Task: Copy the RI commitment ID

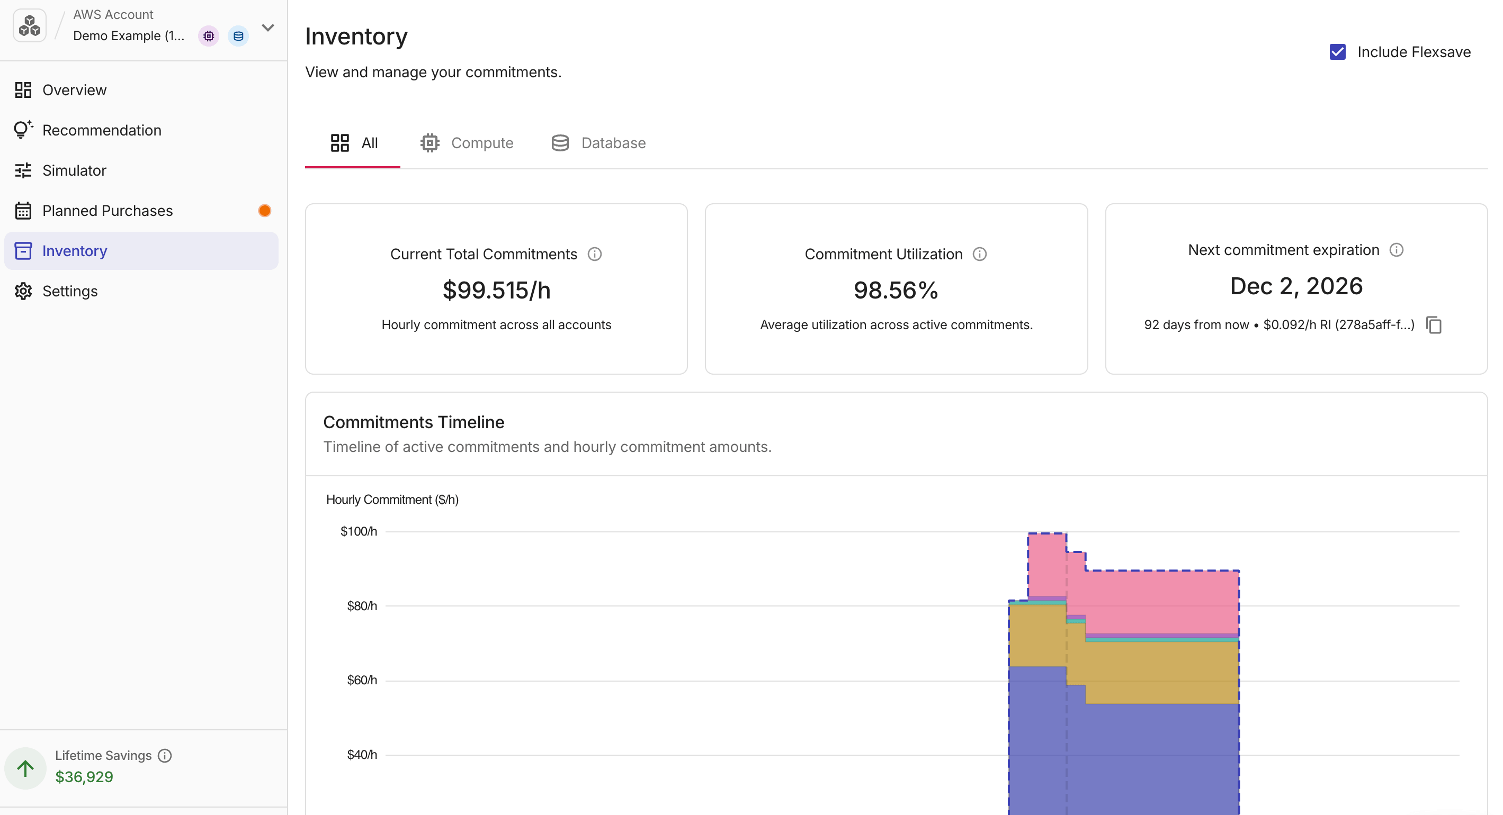Action: tap(1434, 325)
